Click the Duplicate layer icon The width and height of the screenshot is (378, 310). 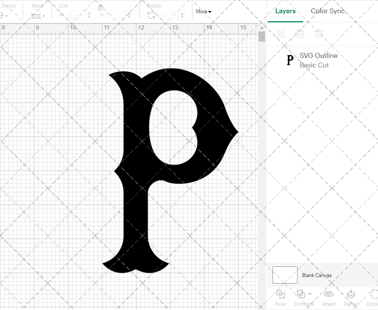click(300, 34)
